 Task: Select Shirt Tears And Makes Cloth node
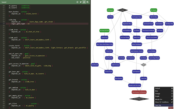pos(105,44)
